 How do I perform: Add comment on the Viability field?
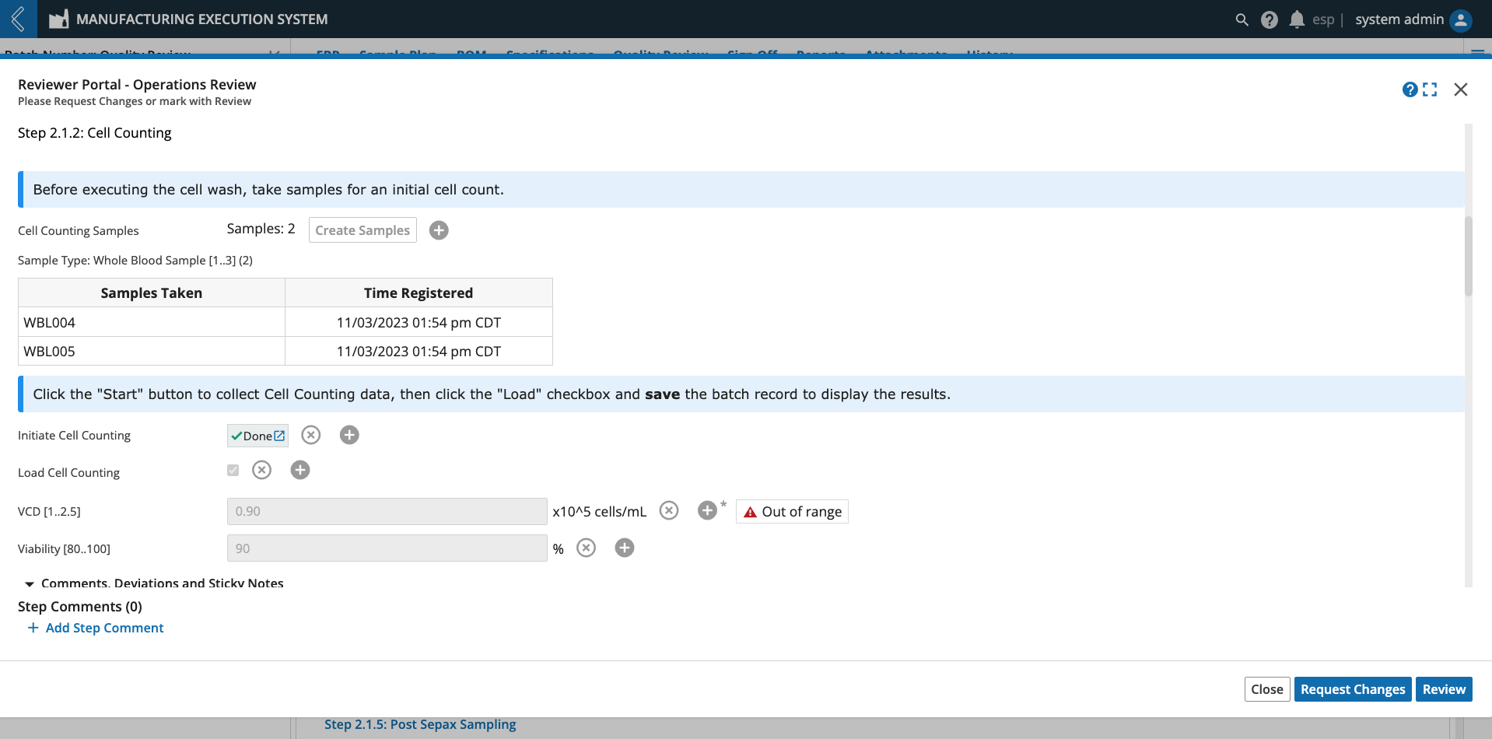click(625, 548)
